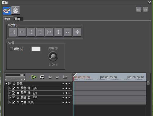
Task: Select the push-up style icon
Action: pyautogui.click(x=40, y=32)
